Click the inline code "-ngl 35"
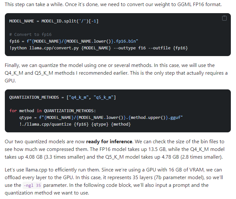 pyautogui.click(x=32, y=185)
